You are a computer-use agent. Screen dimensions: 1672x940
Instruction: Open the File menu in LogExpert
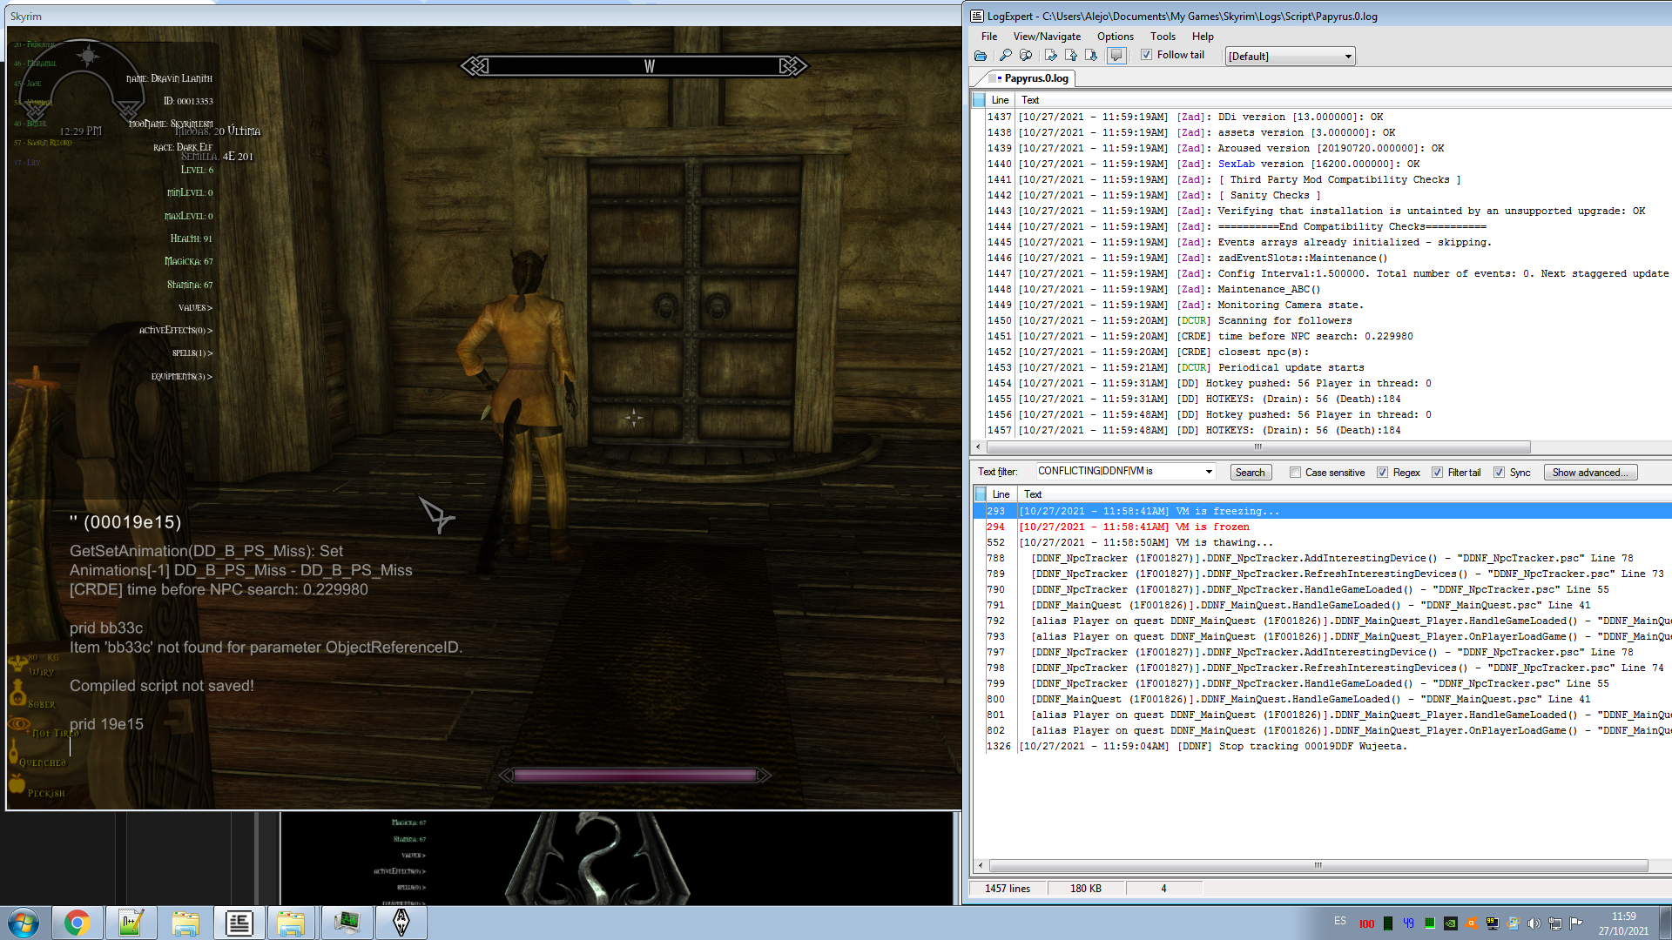pos(989,37)
